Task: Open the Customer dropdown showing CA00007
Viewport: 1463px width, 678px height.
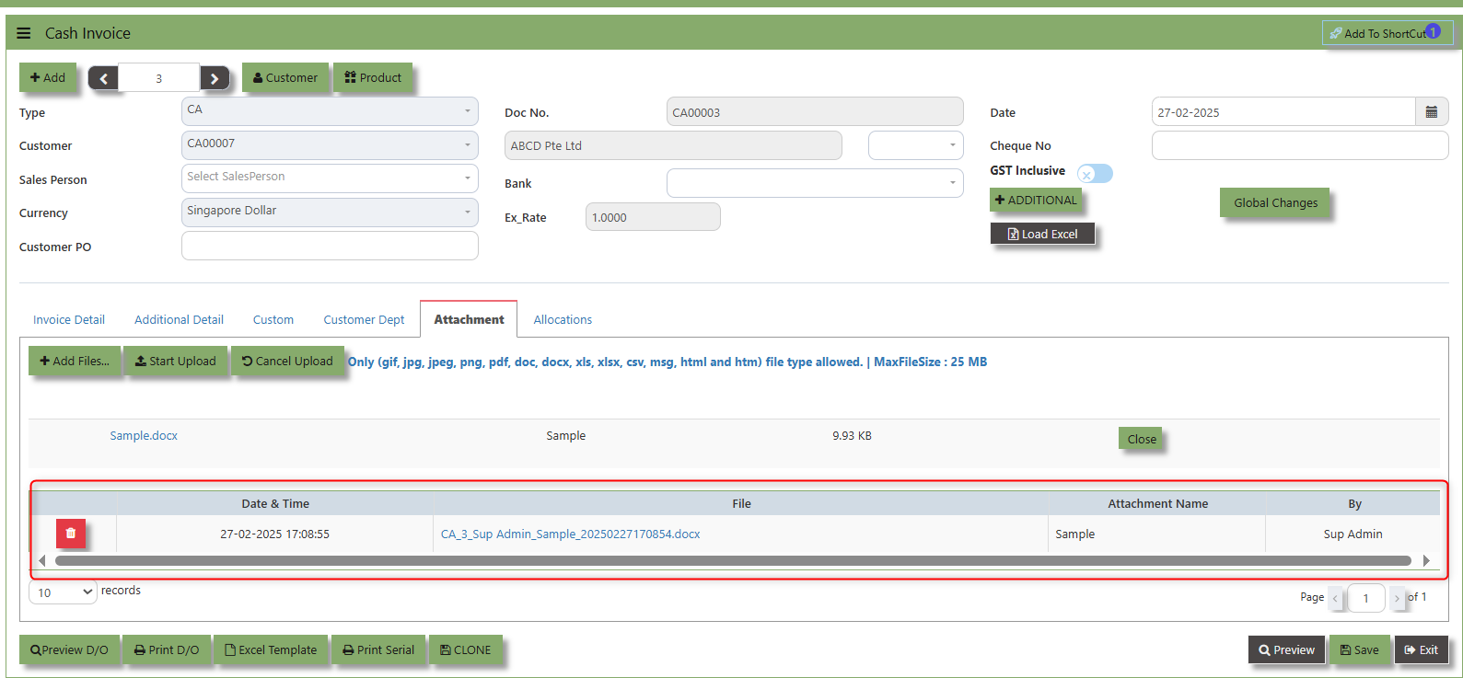Action: 330,145
